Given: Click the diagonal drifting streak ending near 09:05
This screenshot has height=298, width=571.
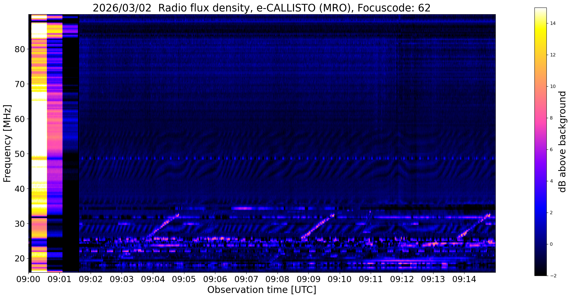Looking at the screenshot, I should click(163, 226).
